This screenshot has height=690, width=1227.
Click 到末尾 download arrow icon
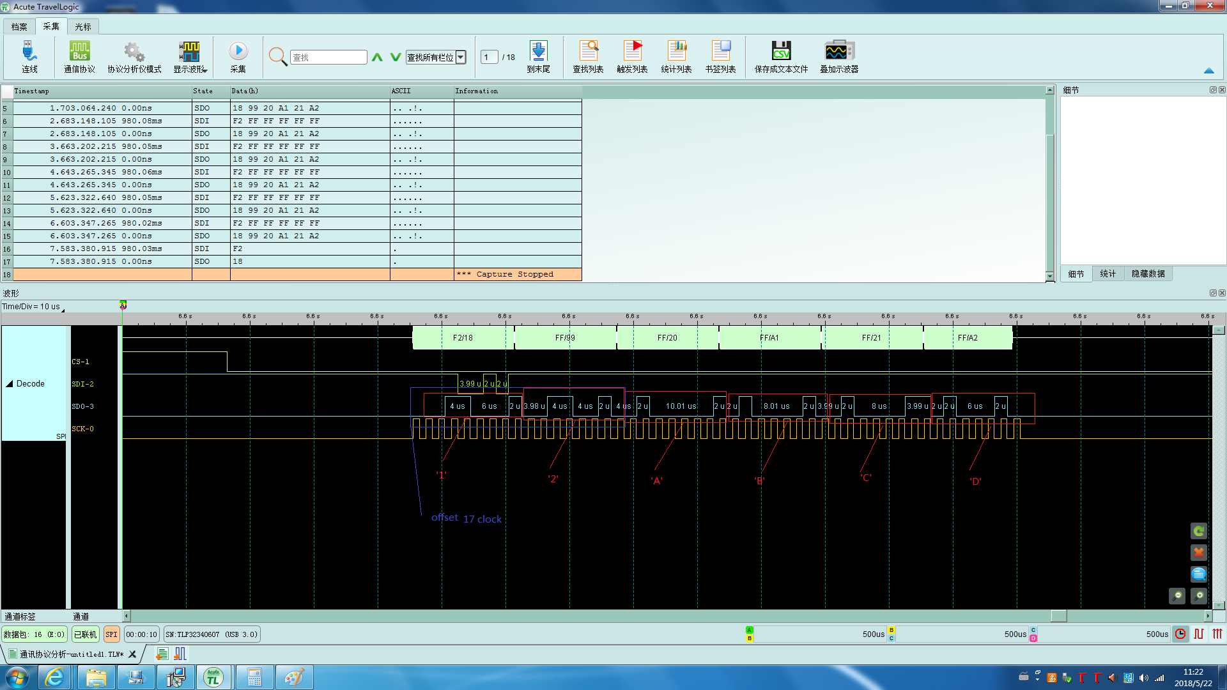click(538, 51)
